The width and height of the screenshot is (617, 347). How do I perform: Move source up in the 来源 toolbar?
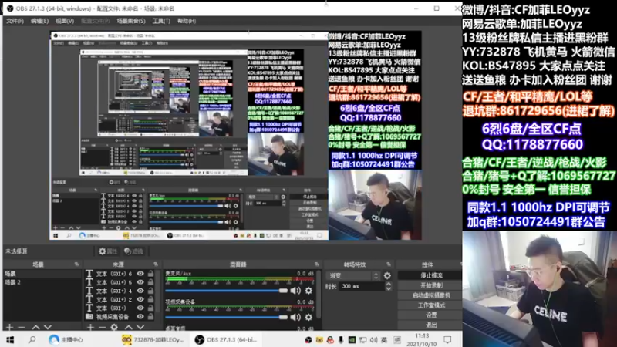coord(129,327)
